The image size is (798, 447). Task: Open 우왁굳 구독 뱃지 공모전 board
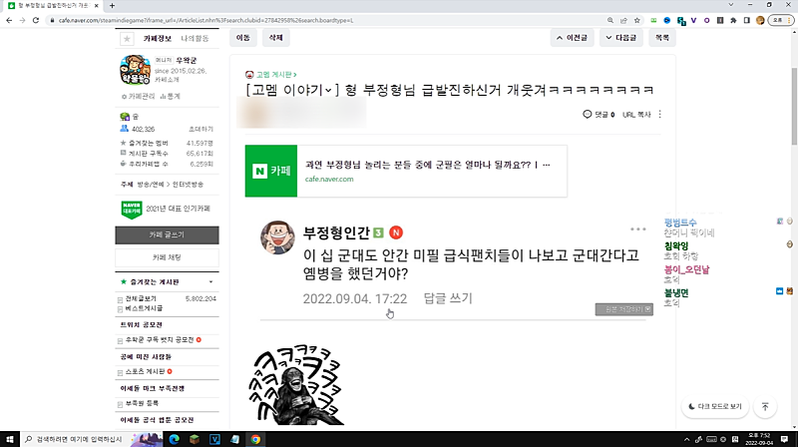coord(160,340)
